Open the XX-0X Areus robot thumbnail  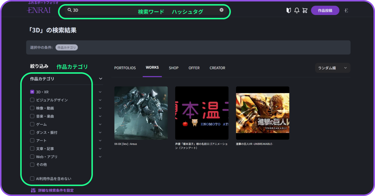(141, 113)
